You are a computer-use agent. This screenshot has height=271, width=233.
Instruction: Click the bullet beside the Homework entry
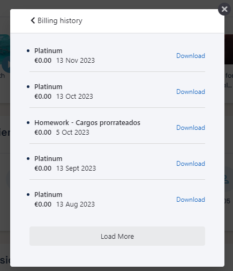[x=28, y=122]
